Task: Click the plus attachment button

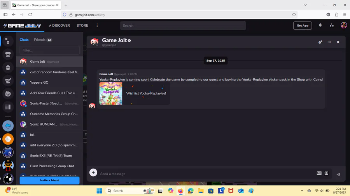Action: point(93,173)
